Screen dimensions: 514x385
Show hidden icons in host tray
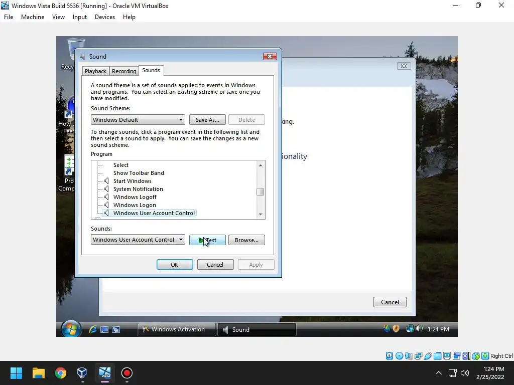(438, 373)
